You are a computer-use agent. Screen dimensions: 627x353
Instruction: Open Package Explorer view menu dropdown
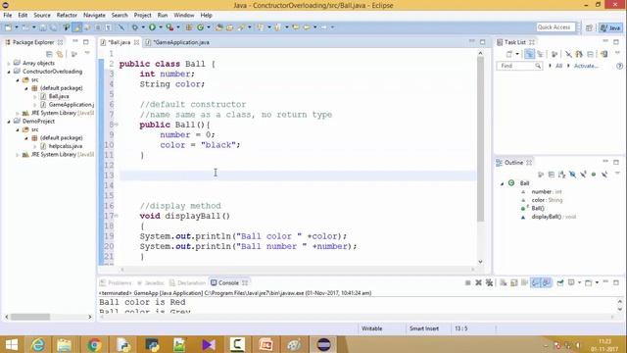pos(87,53)
